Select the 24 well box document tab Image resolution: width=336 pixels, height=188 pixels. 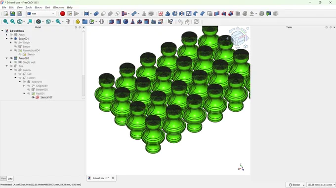click(x=101, y=178)
